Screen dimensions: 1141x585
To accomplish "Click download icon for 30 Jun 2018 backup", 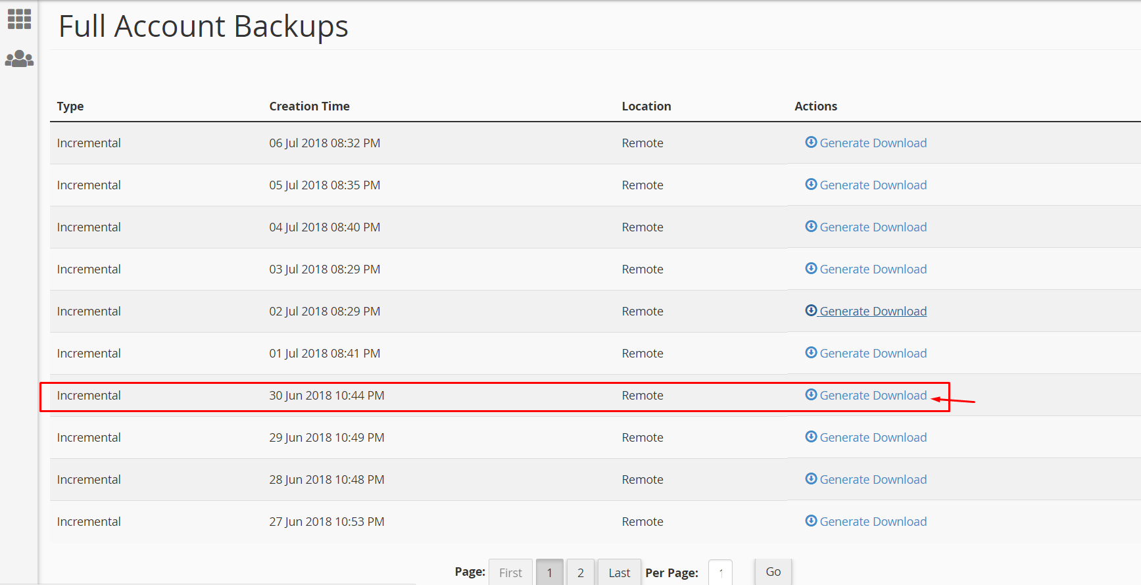I will (x=811, y=395).
